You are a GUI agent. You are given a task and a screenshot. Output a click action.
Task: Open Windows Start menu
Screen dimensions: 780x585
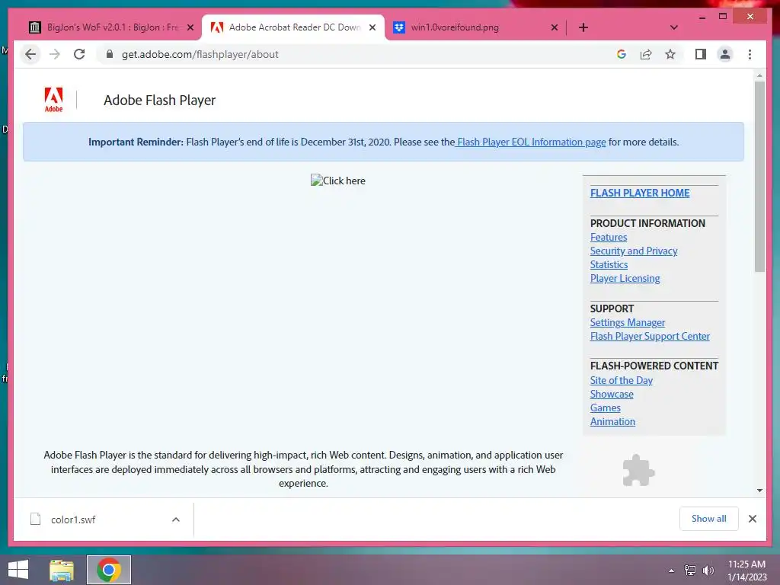pos(18,570)
